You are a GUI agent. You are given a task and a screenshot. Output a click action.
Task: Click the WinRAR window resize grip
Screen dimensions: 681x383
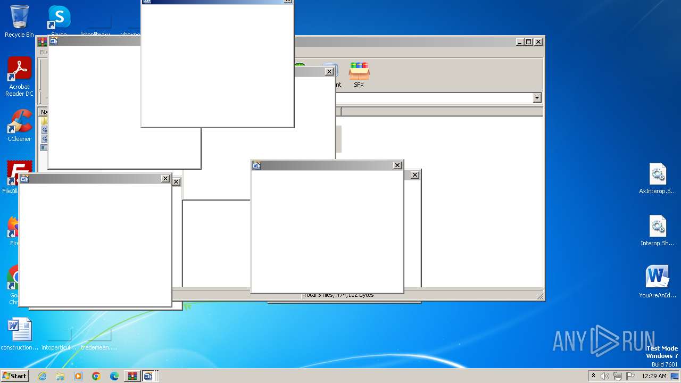[x=539, y=296]
